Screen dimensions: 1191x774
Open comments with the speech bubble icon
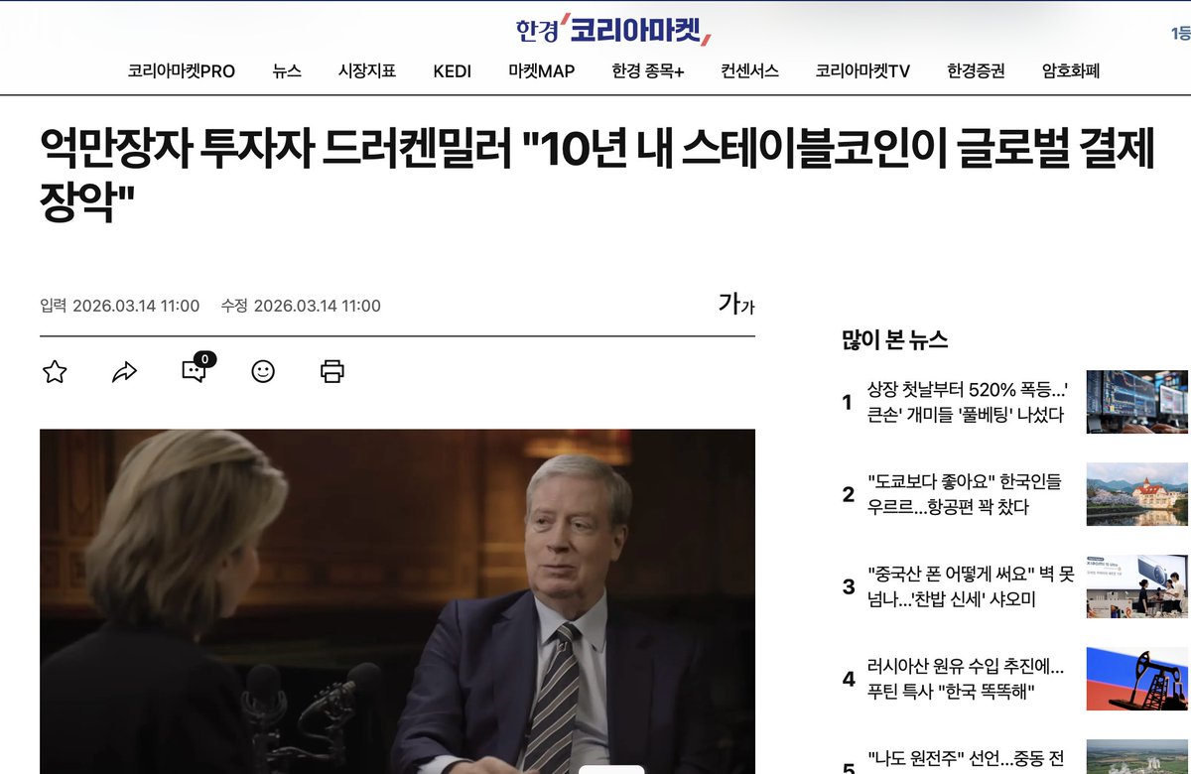(x=197, y=368)
